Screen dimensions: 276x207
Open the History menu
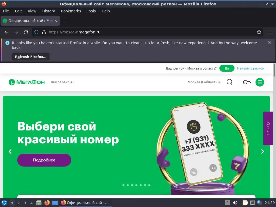[49, 11]
